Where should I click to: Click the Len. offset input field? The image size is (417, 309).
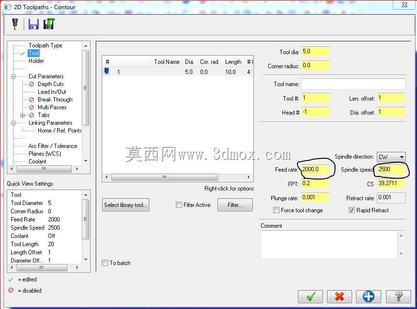pos(391,99)
